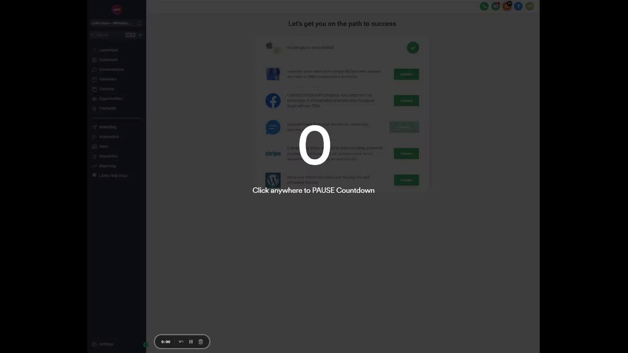Open Opportunities in the sidebar
628x353 pixels.
[110, 99]
